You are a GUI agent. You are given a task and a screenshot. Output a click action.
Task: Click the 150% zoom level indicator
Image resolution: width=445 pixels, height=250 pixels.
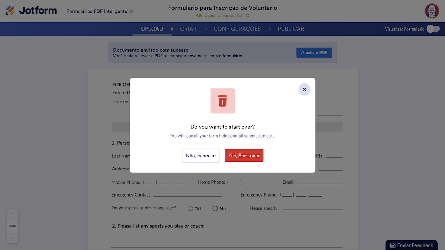[13, 226]
